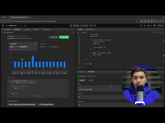Select Case 1 result
The width and height of the screenshot is (165, 123).
pyautogui.click(x=82, y=80)
